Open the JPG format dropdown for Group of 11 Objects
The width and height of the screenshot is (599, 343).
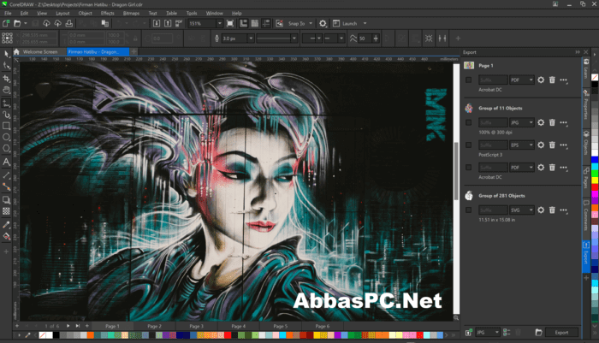(522, 122)
